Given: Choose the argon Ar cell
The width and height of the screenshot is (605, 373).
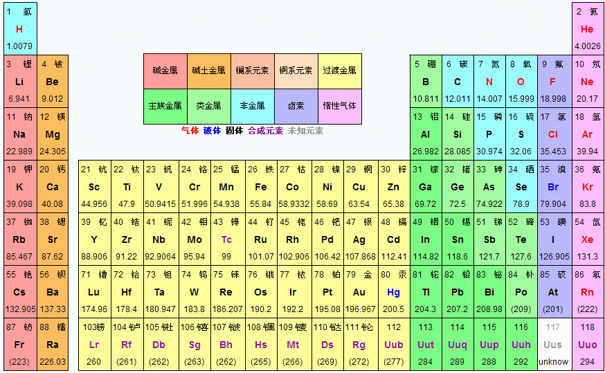Looking at the screenshot, I should (588, 134).
